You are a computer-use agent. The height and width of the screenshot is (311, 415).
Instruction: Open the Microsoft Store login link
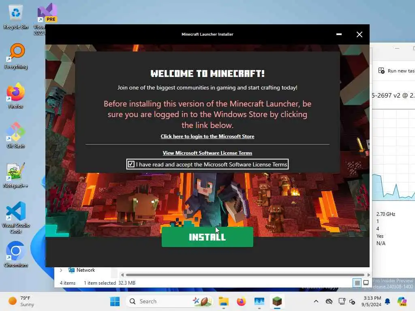tap(207, 136)
